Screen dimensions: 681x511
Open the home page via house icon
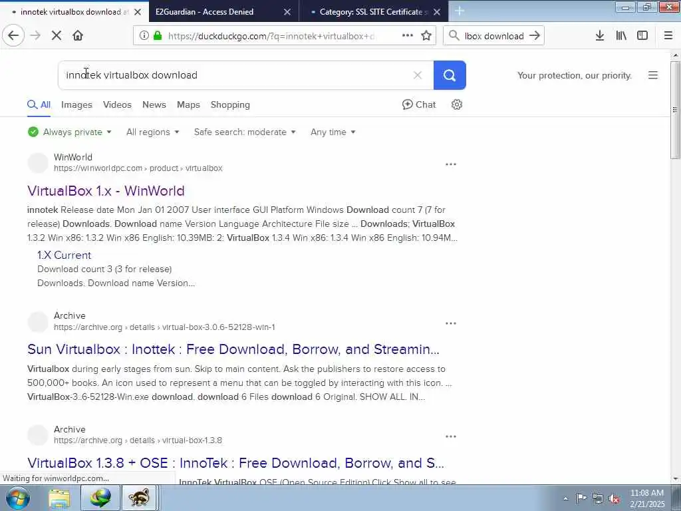point(78,36)
